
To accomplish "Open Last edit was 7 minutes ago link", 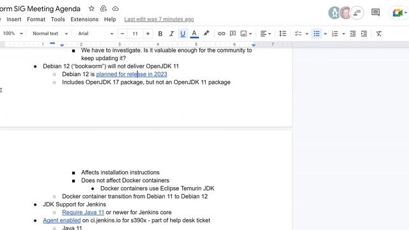I will point(159,19).
